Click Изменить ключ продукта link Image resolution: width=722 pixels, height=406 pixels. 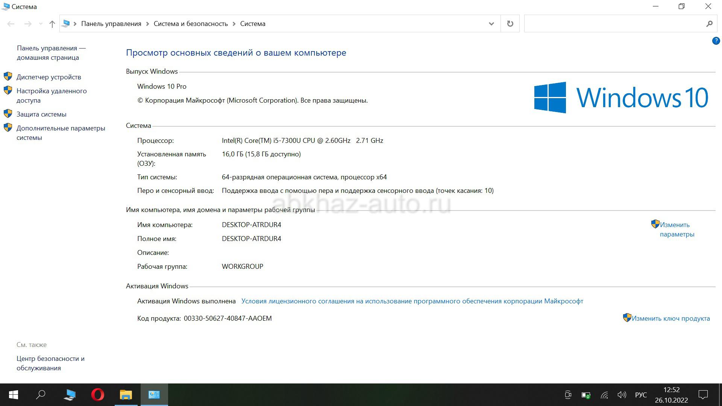click(671, 318)
